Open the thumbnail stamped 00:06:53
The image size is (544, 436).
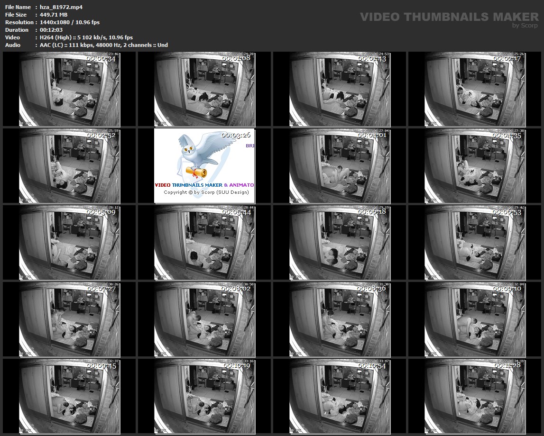tap(474, 243)
